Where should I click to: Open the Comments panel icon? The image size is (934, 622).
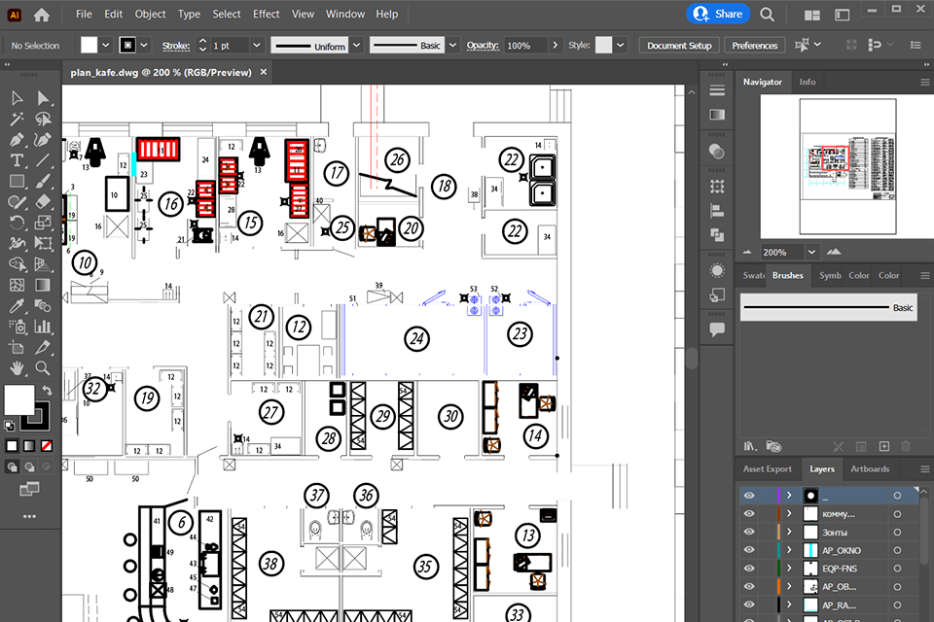(x=717, y=329)
